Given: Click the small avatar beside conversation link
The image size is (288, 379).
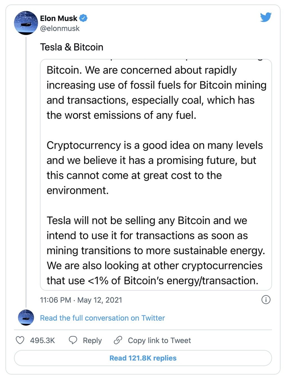Looking at the screenshot, I should [x=26, y=318].
